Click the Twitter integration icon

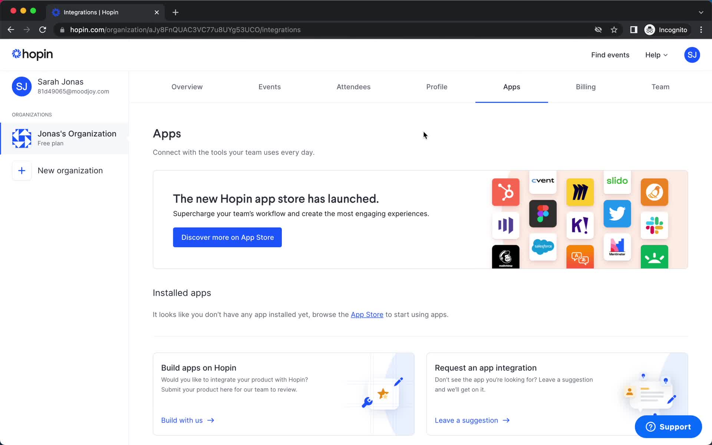[x=617, y=213]
